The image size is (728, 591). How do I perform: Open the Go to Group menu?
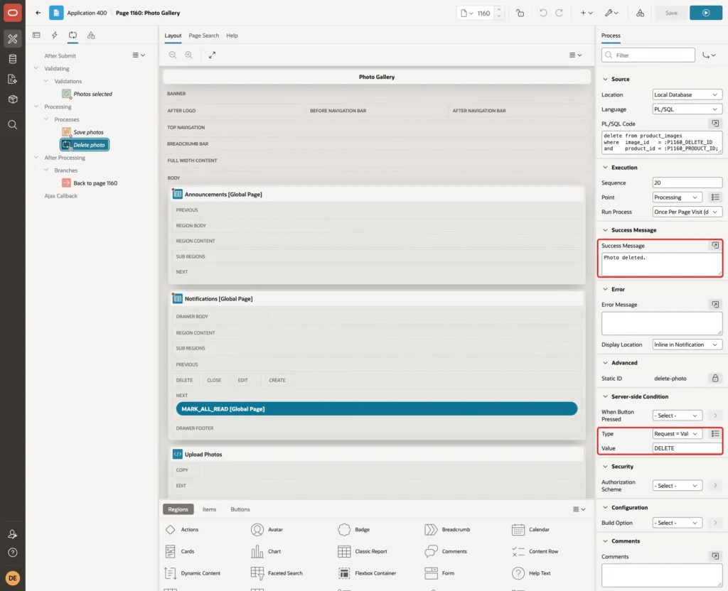coord(709,55)
